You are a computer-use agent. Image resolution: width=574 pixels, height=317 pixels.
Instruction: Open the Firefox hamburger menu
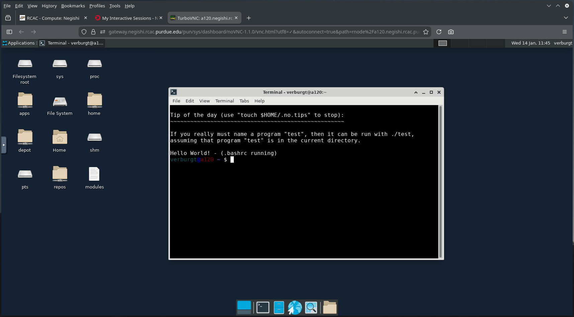tap(565, 32)
